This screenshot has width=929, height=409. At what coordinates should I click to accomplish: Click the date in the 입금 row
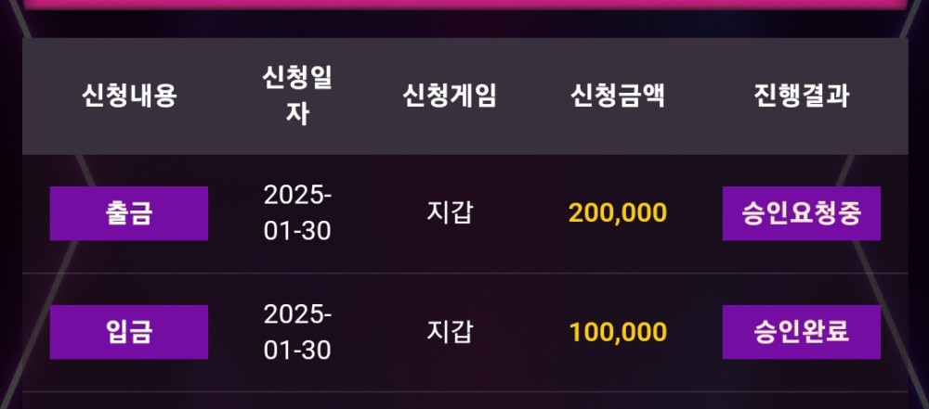(x=297, y=332)
